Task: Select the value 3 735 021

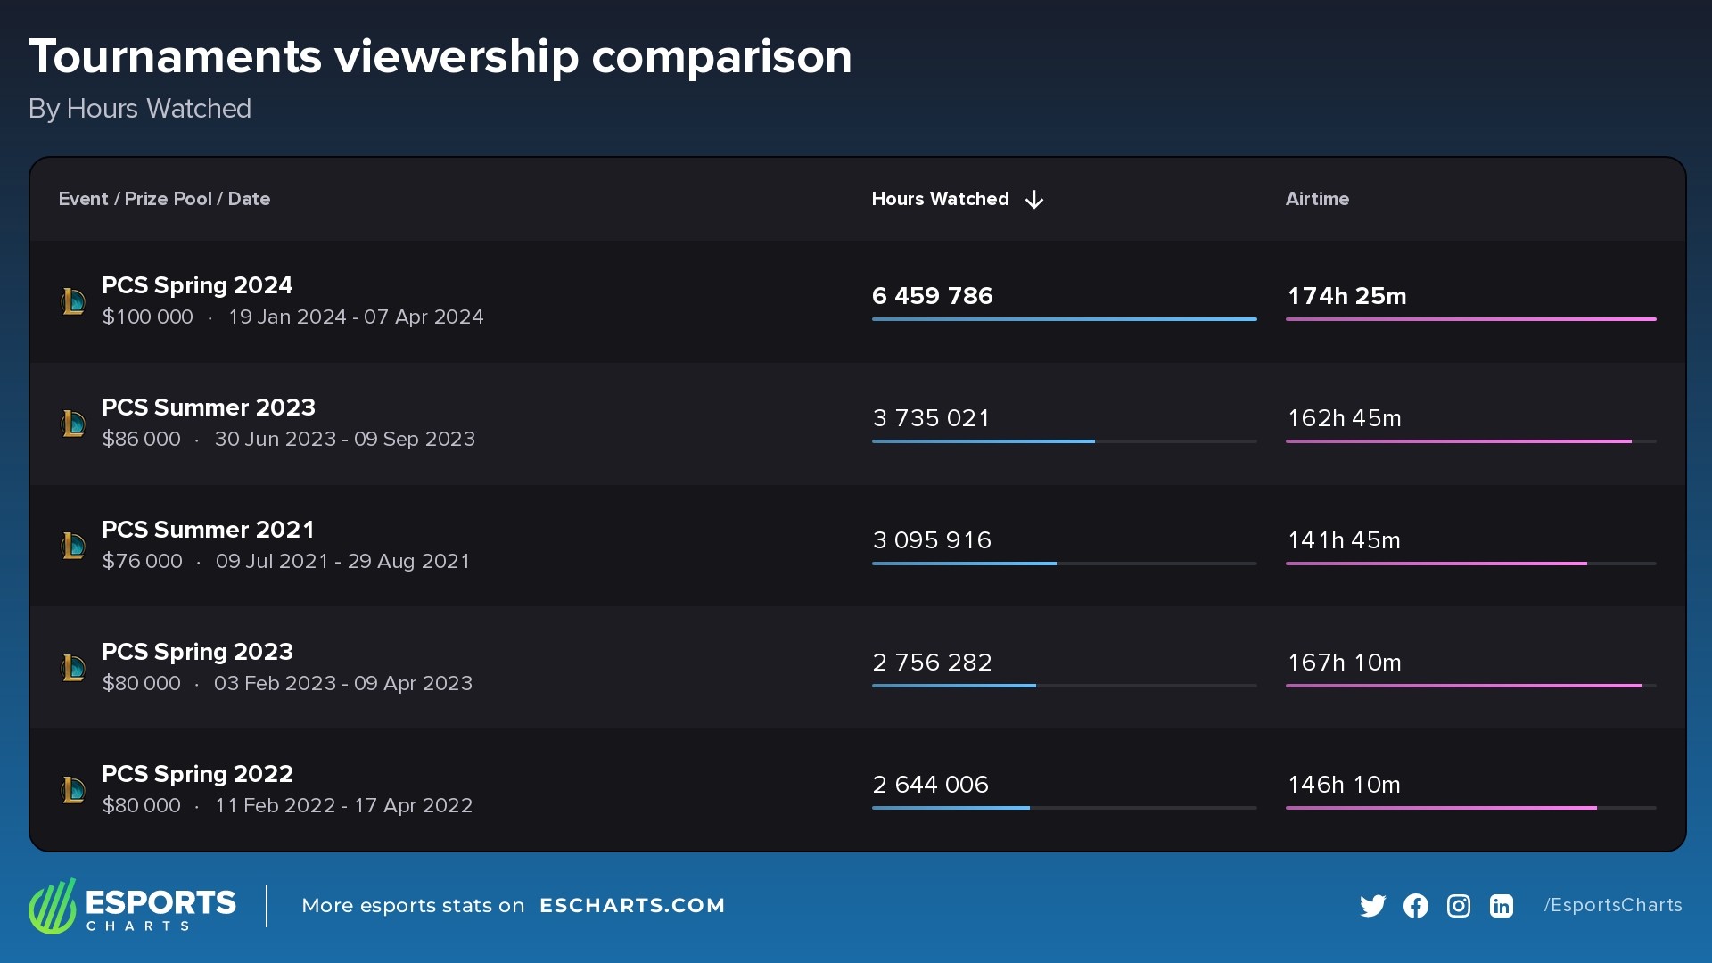Action: tap(931, 418)
